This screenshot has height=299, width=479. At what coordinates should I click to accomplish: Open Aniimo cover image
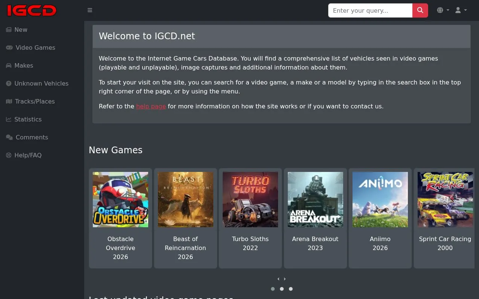coord(380,200)
